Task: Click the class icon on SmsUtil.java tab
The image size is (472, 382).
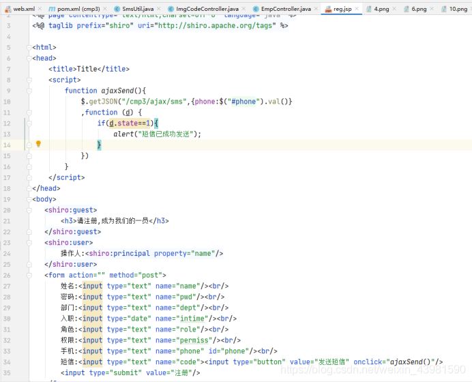Action: tap(117, 9)
